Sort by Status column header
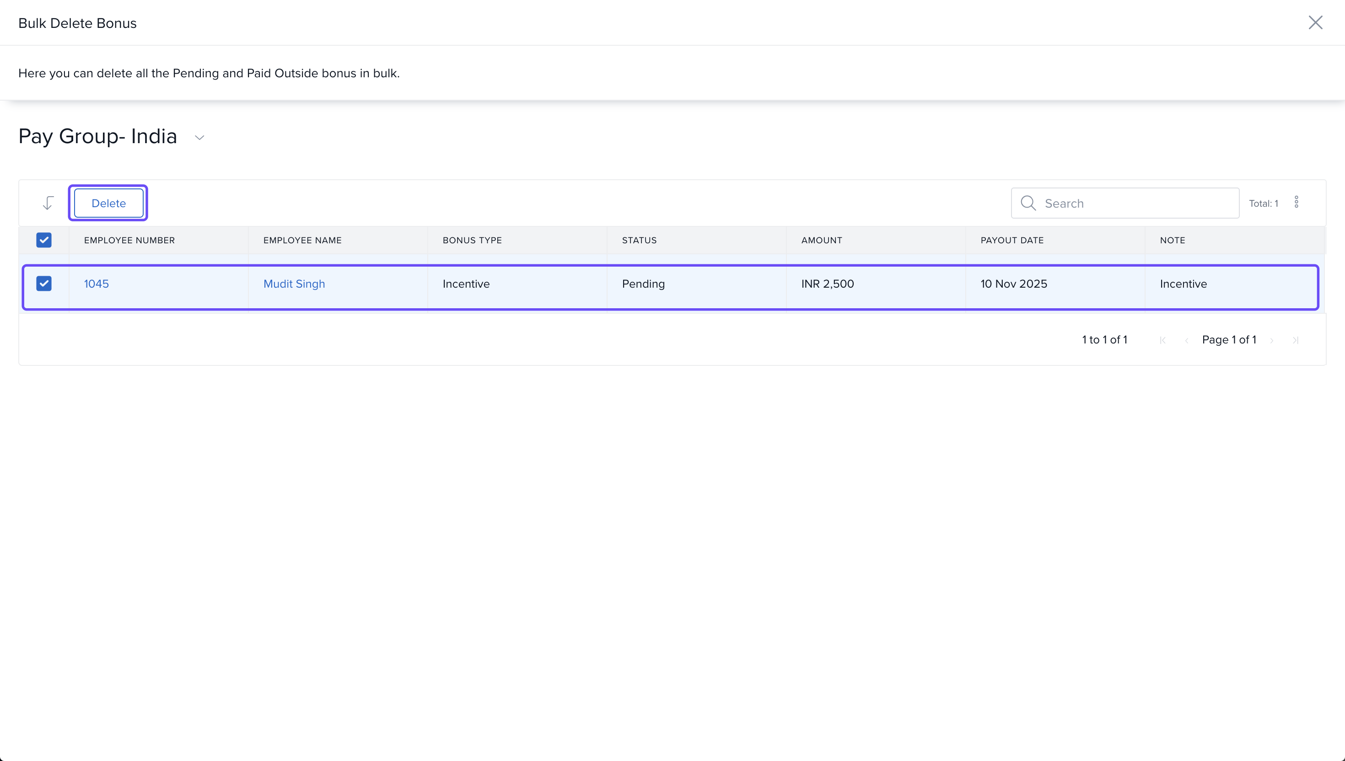1345x761 pixels. tap(639, 241)
